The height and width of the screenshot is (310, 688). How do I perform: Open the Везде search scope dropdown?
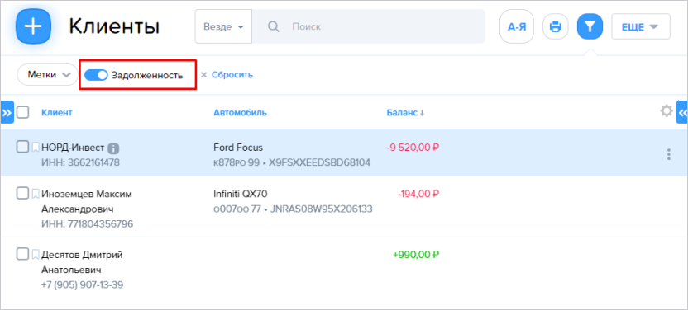pos(223,26)
